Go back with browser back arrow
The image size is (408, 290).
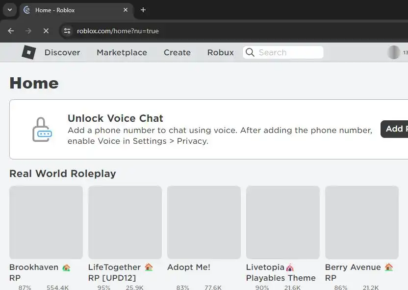point(11,31)
